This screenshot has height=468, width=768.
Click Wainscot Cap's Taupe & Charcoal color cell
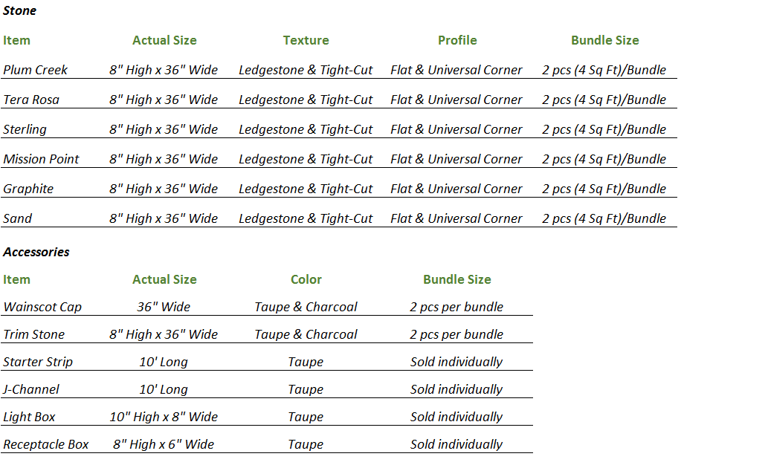coord(306,307)
